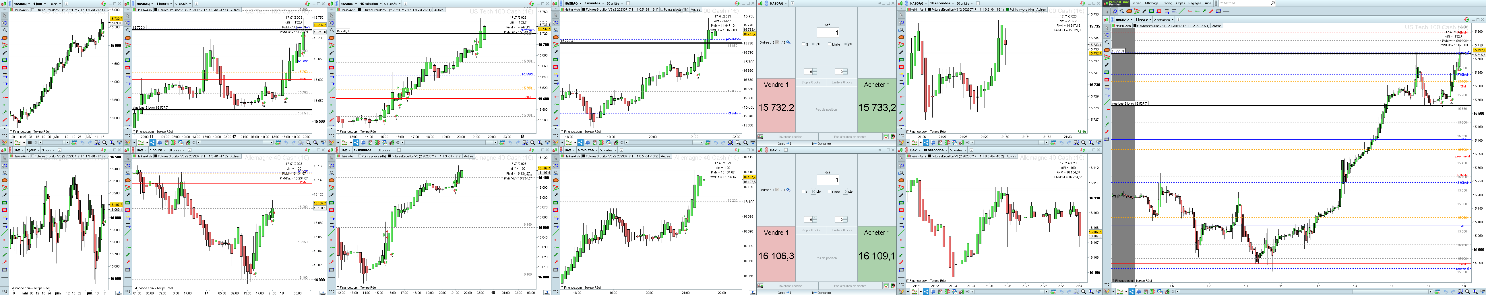Click the Autres tab in the 2 semaines chart
Image resolution: width=1486 pixels, height=295 pixels.
[1216, 26]
